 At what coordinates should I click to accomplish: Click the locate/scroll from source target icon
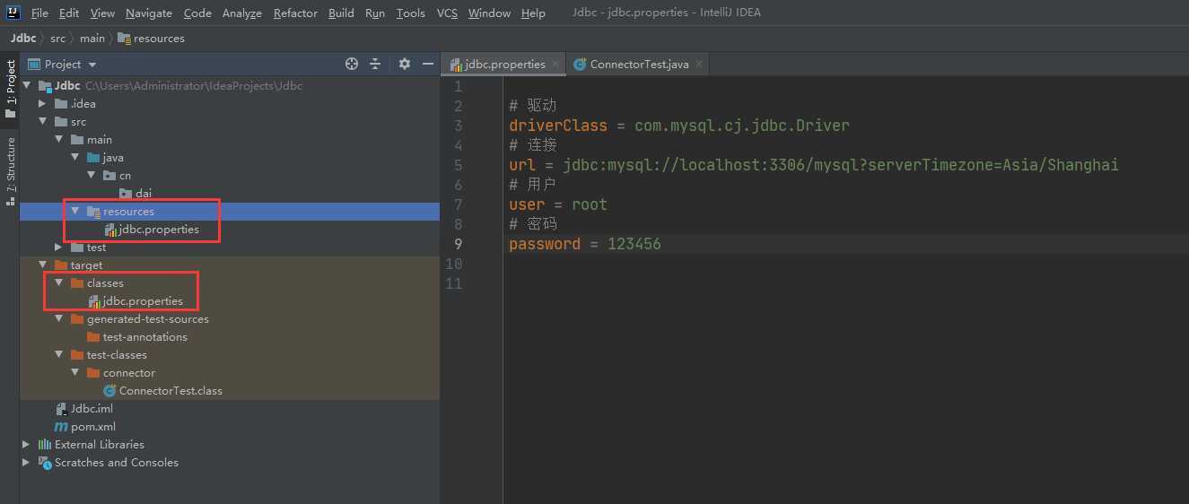(352, 64)
